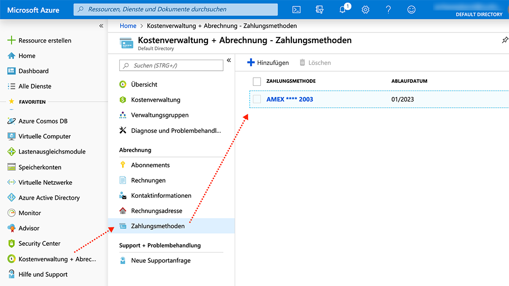Tick the checkbox for AMEX **** 2003
Screen dimensions: 509x286
(257, 99)
